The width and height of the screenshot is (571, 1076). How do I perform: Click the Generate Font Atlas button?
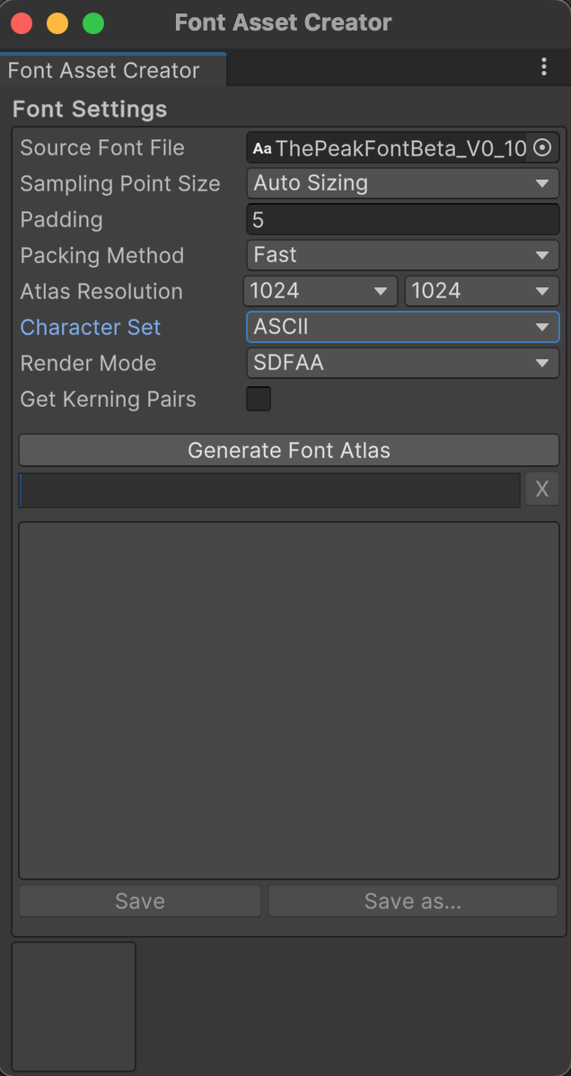[x=288, y=450]
